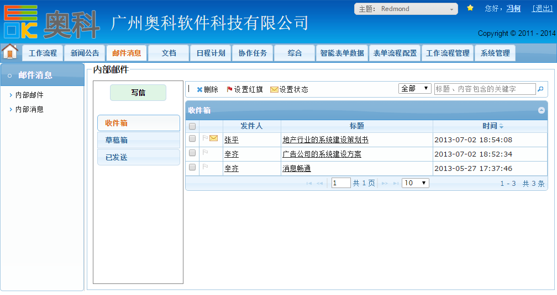Switch to the 工作流程 tab
This screenshot has width=557, height=295.
point(43,53)
